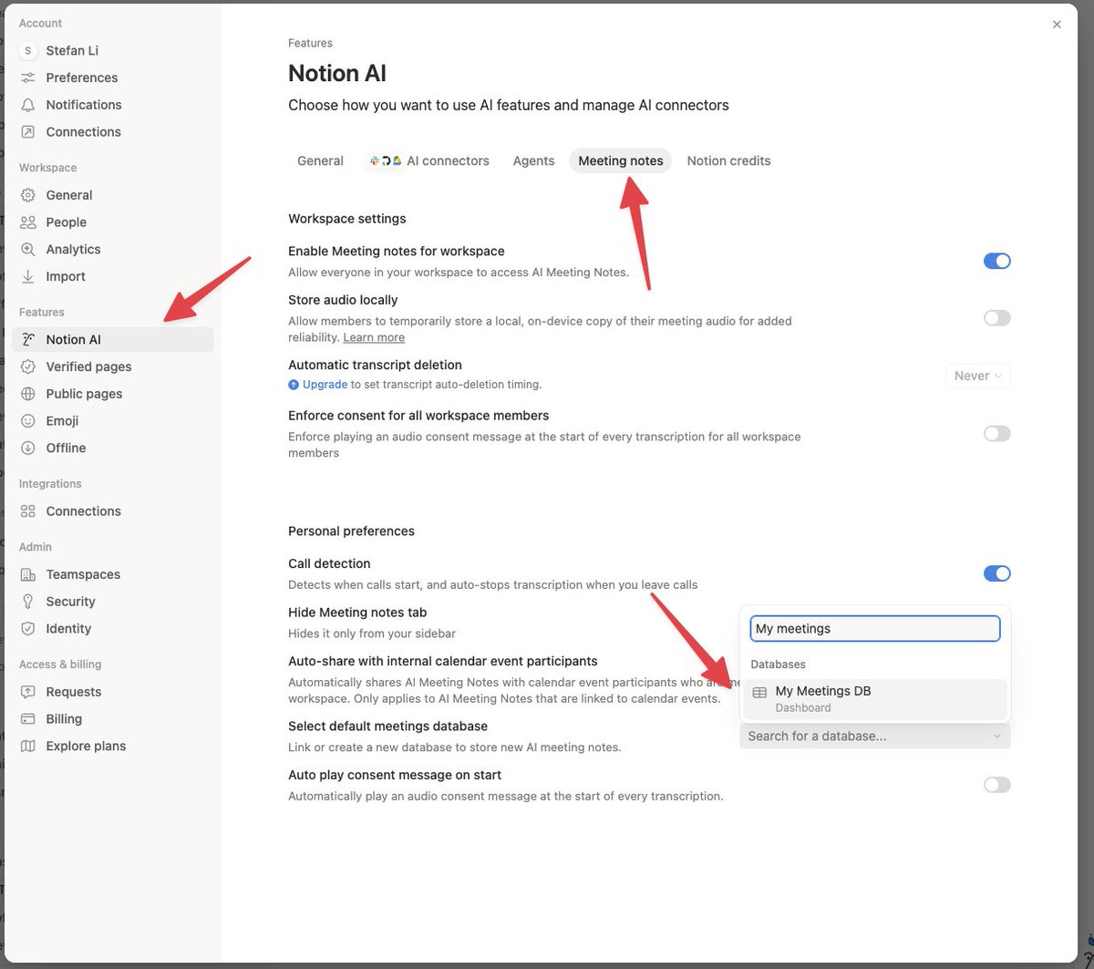Open People workspace settings
1094x969 pixels.
point(113,222)
